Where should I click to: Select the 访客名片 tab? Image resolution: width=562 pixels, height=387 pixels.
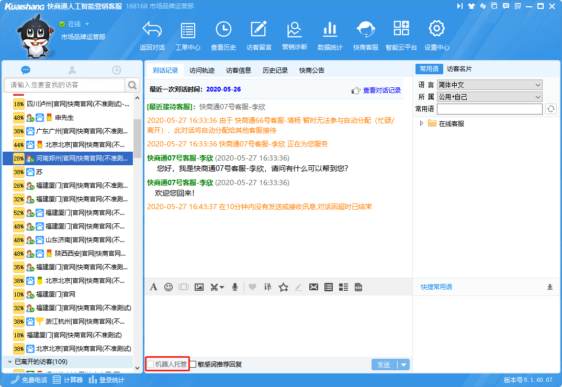click(x=459, y=69)
